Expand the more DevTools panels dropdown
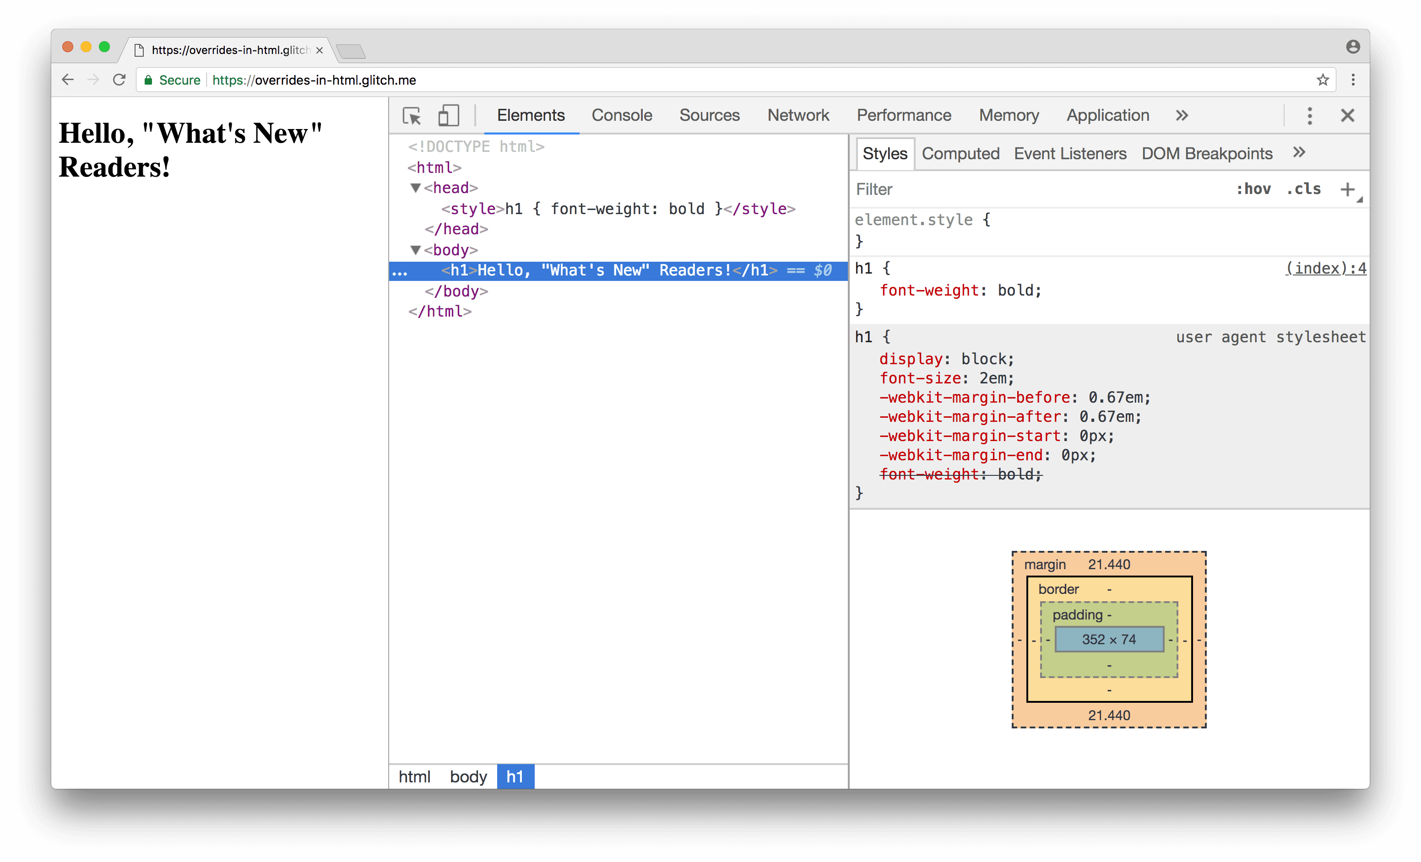Image resolution: width=1421 pixels, height=862 pixels. 1181,114
